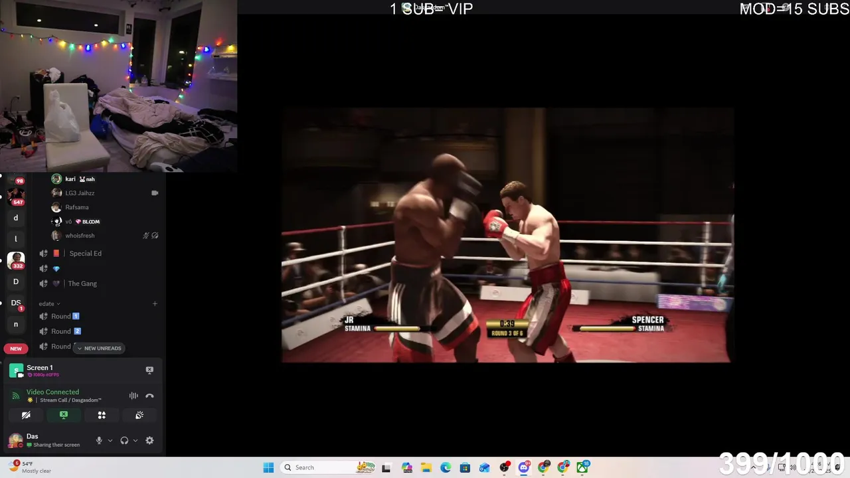Open microphone input options chevron
Image resolution: width=850 pixels, height=478 pixels.
[110, 440]
